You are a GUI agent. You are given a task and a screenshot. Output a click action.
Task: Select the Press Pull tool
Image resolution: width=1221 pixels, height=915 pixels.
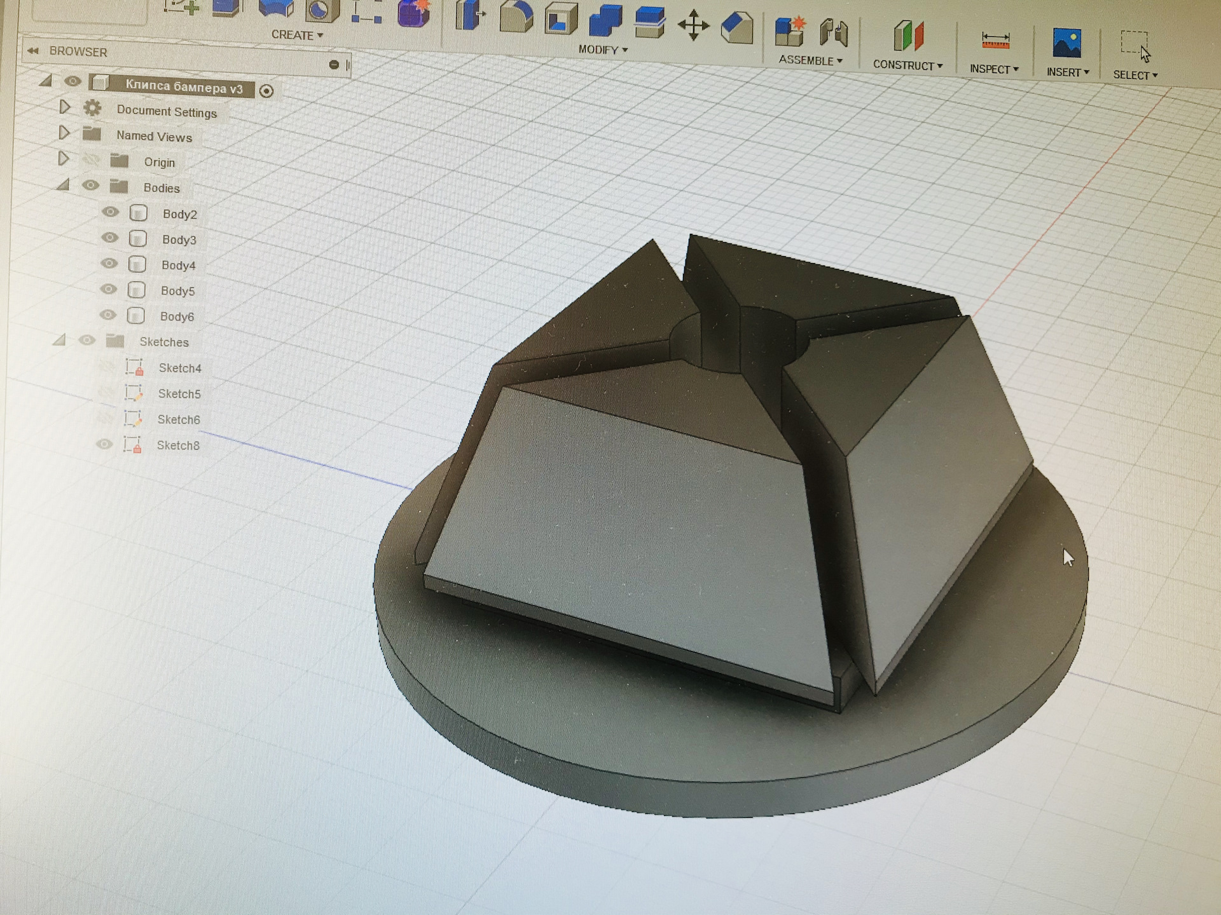tap(470, 15)
